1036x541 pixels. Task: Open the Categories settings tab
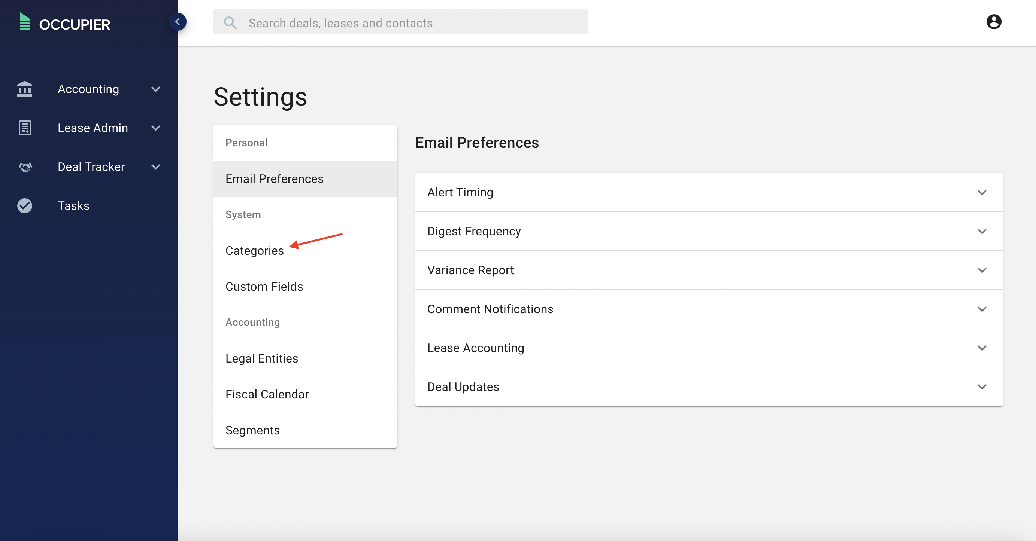click(x=255, y=250)
